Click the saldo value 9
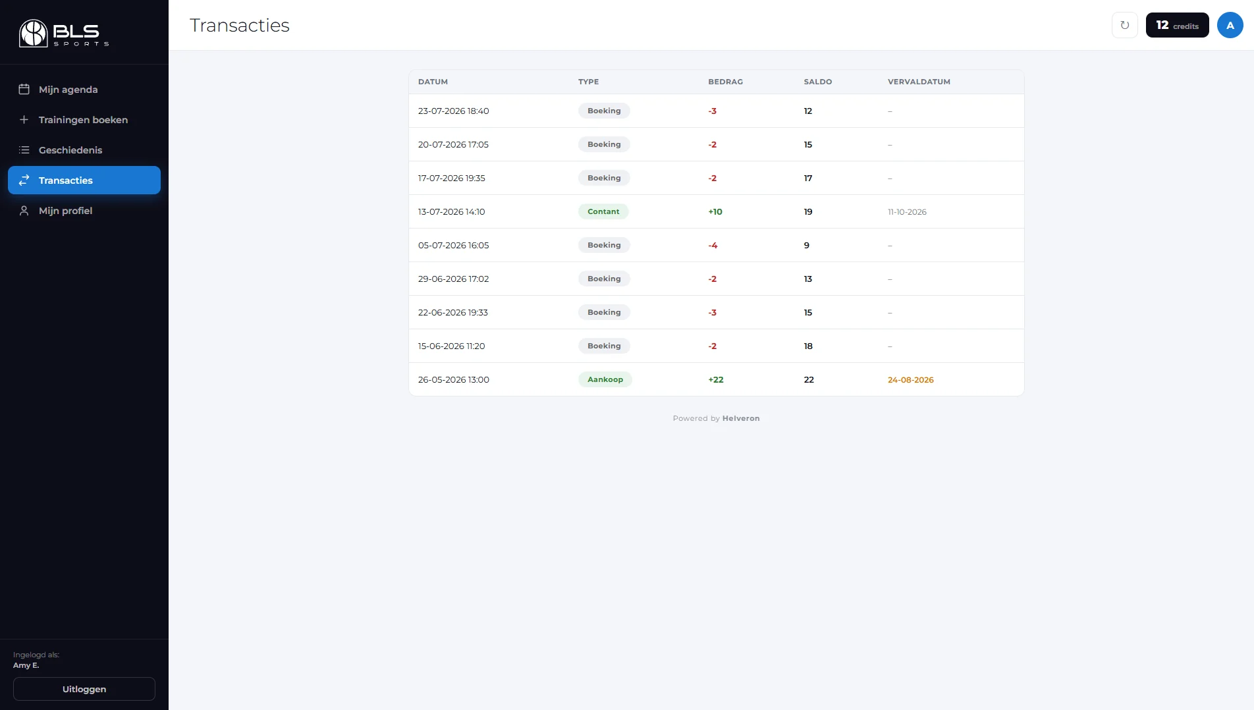 tap(806, 245)
